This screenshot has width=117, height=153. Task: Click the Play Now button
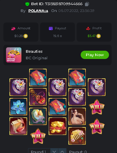click(95, 55)
